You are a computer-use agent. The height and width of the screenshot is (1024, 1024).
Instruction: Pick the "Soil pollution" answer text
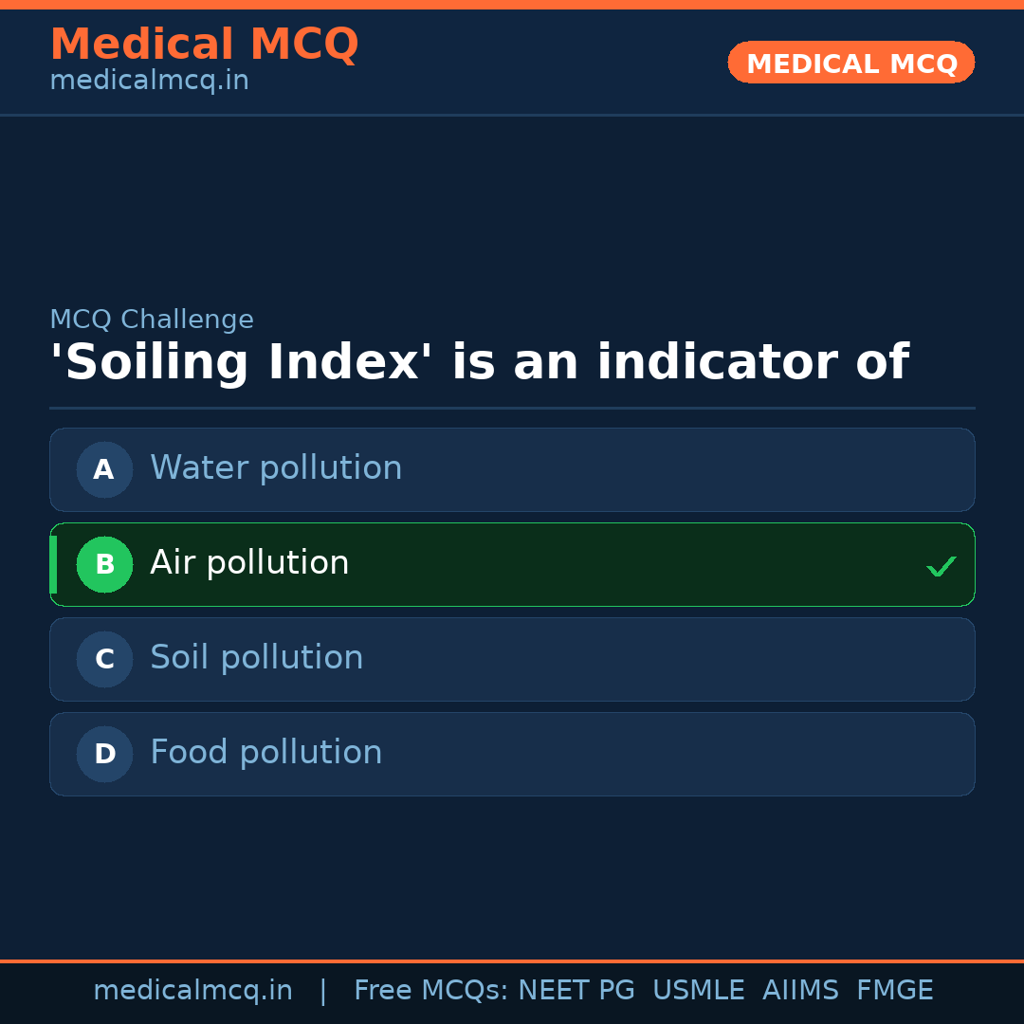(256, 658)
